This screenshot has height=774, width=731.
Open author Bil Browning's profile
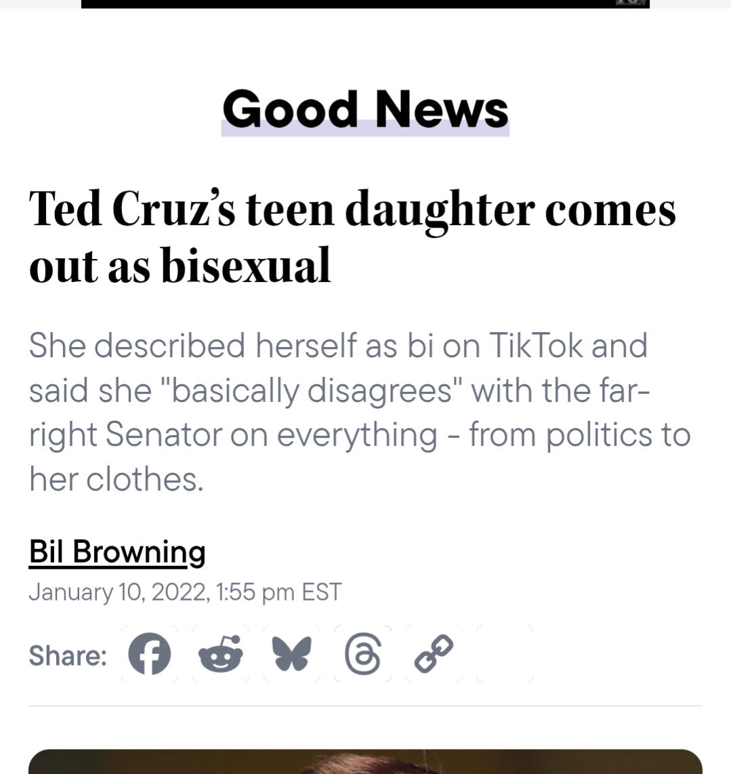(117, 552)
